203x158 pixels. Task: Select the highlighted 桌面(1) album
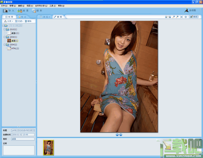click(15, 41)
